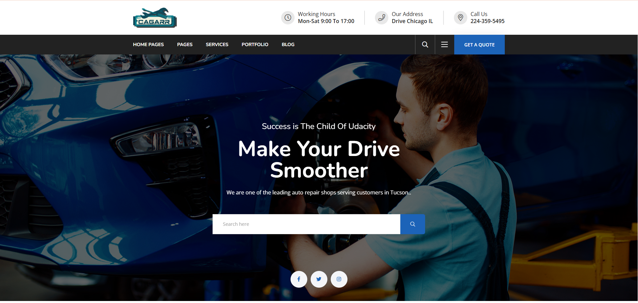
Task: Open the Twitter profile icon
Action: [x=319, y=279]
